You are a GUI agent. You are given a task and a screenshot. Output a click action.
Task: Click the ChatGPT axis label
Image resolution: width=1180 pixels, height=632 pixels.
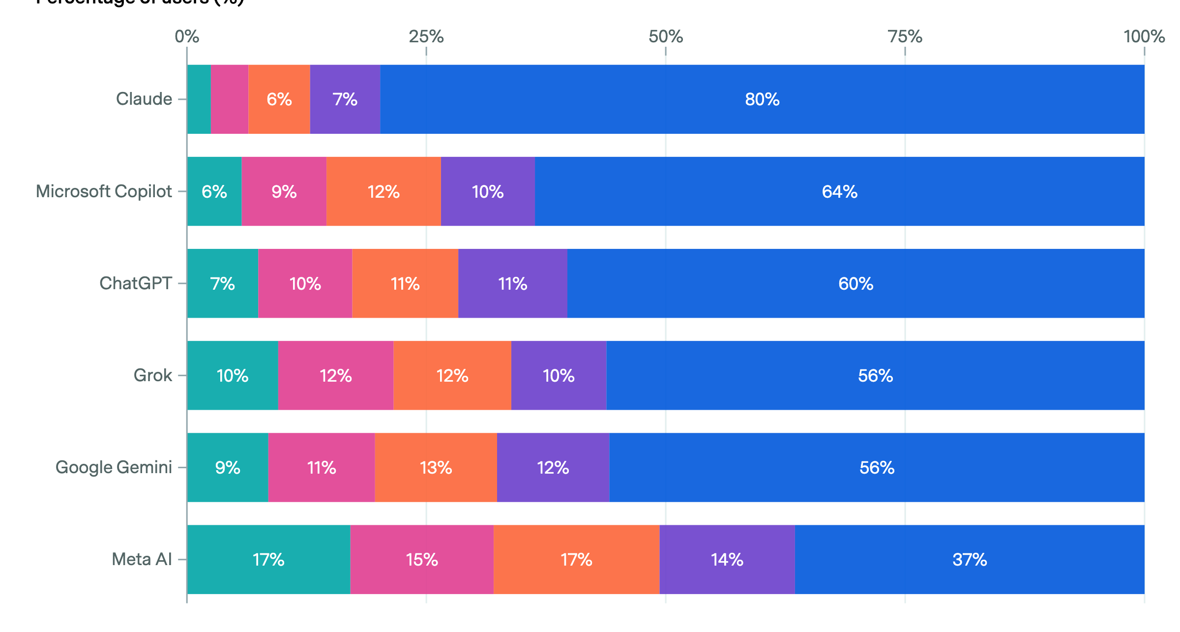136,283
